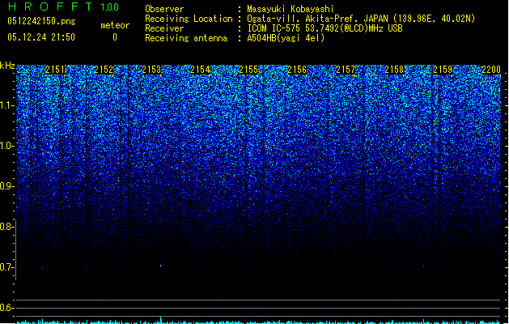Image resolution: width=509 pixels, height=324 pixels.
Task: Click time marker 2157
Action: (x=346, y=70)
